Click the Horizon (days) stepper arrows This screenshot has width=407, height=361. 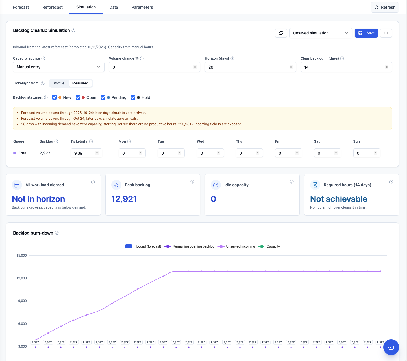(x=291, y=67)
